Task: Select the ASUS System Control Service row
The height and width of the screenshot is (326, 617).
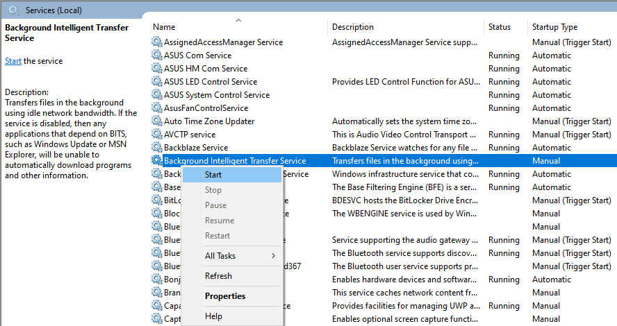Action: click(216, 95)
